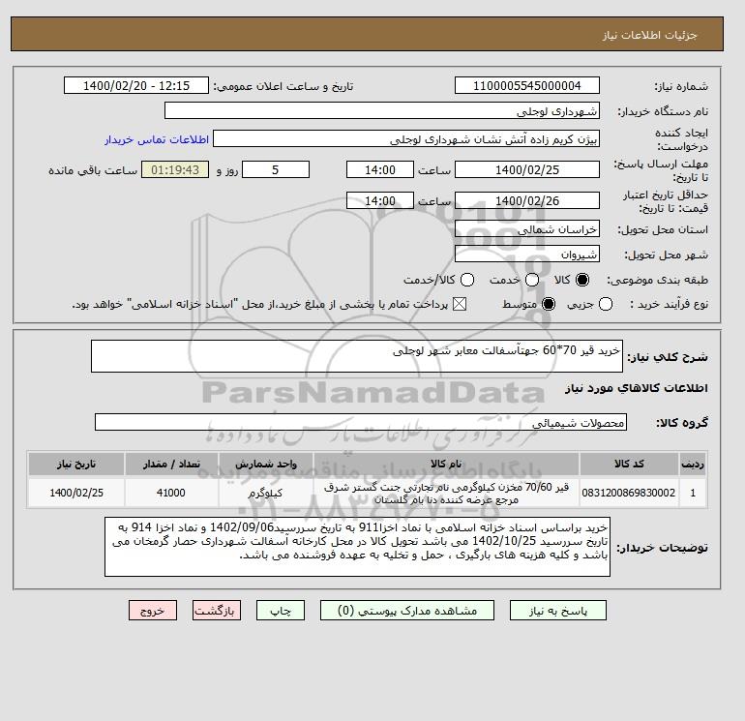Click the remaining days field showing 5

[276, 169]
